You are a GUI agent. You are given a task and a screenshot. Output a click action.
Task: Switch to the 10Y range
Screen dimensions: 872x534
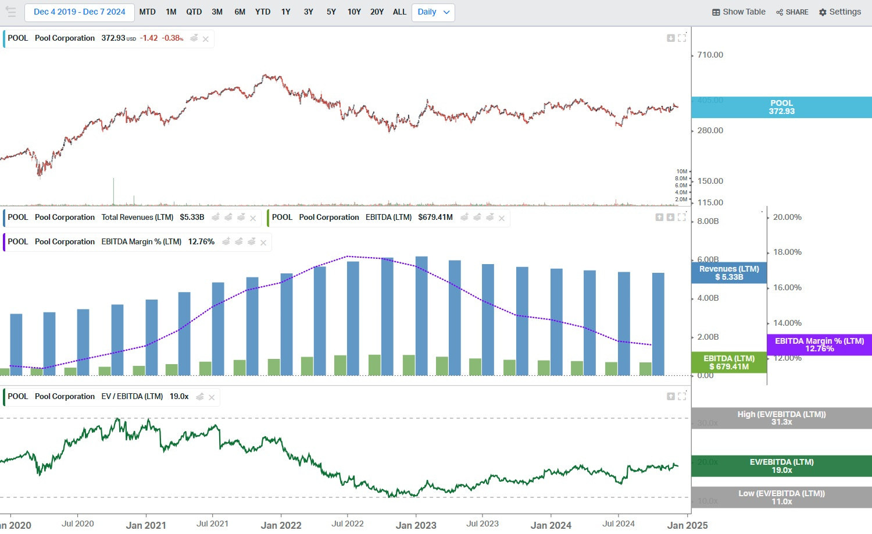point(354,12)
